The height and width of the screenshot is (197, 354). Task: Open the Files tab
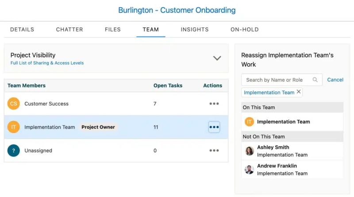(113, 30)
